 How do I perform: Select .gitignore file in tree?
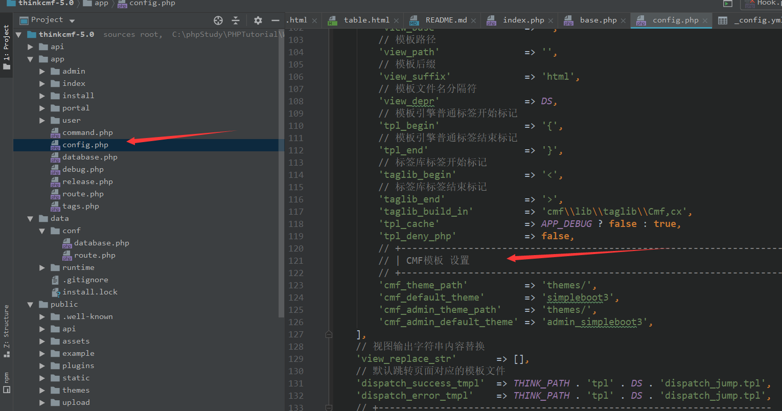click(x=85, y=280)
